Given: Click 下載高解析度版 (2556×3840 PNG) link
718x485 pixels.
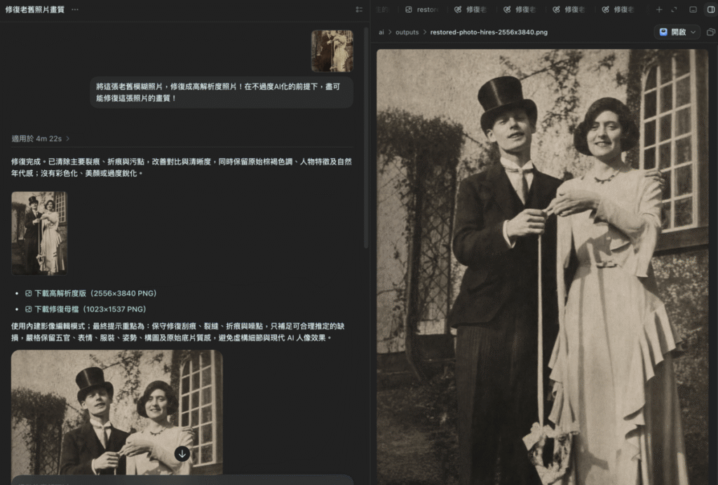Looking at the screenshot, I should [x=95, y=293].
